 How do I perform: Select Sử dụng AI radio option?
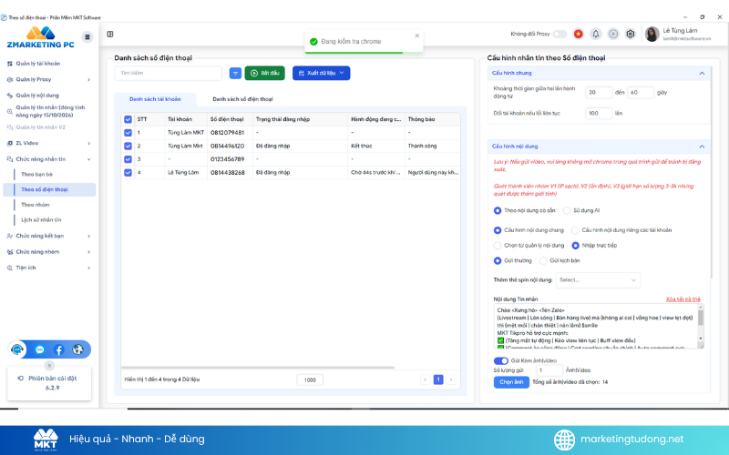click(566, 210)
